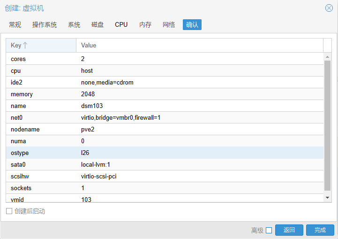Sort by the Key column header
338x239 pixels.
41,46
